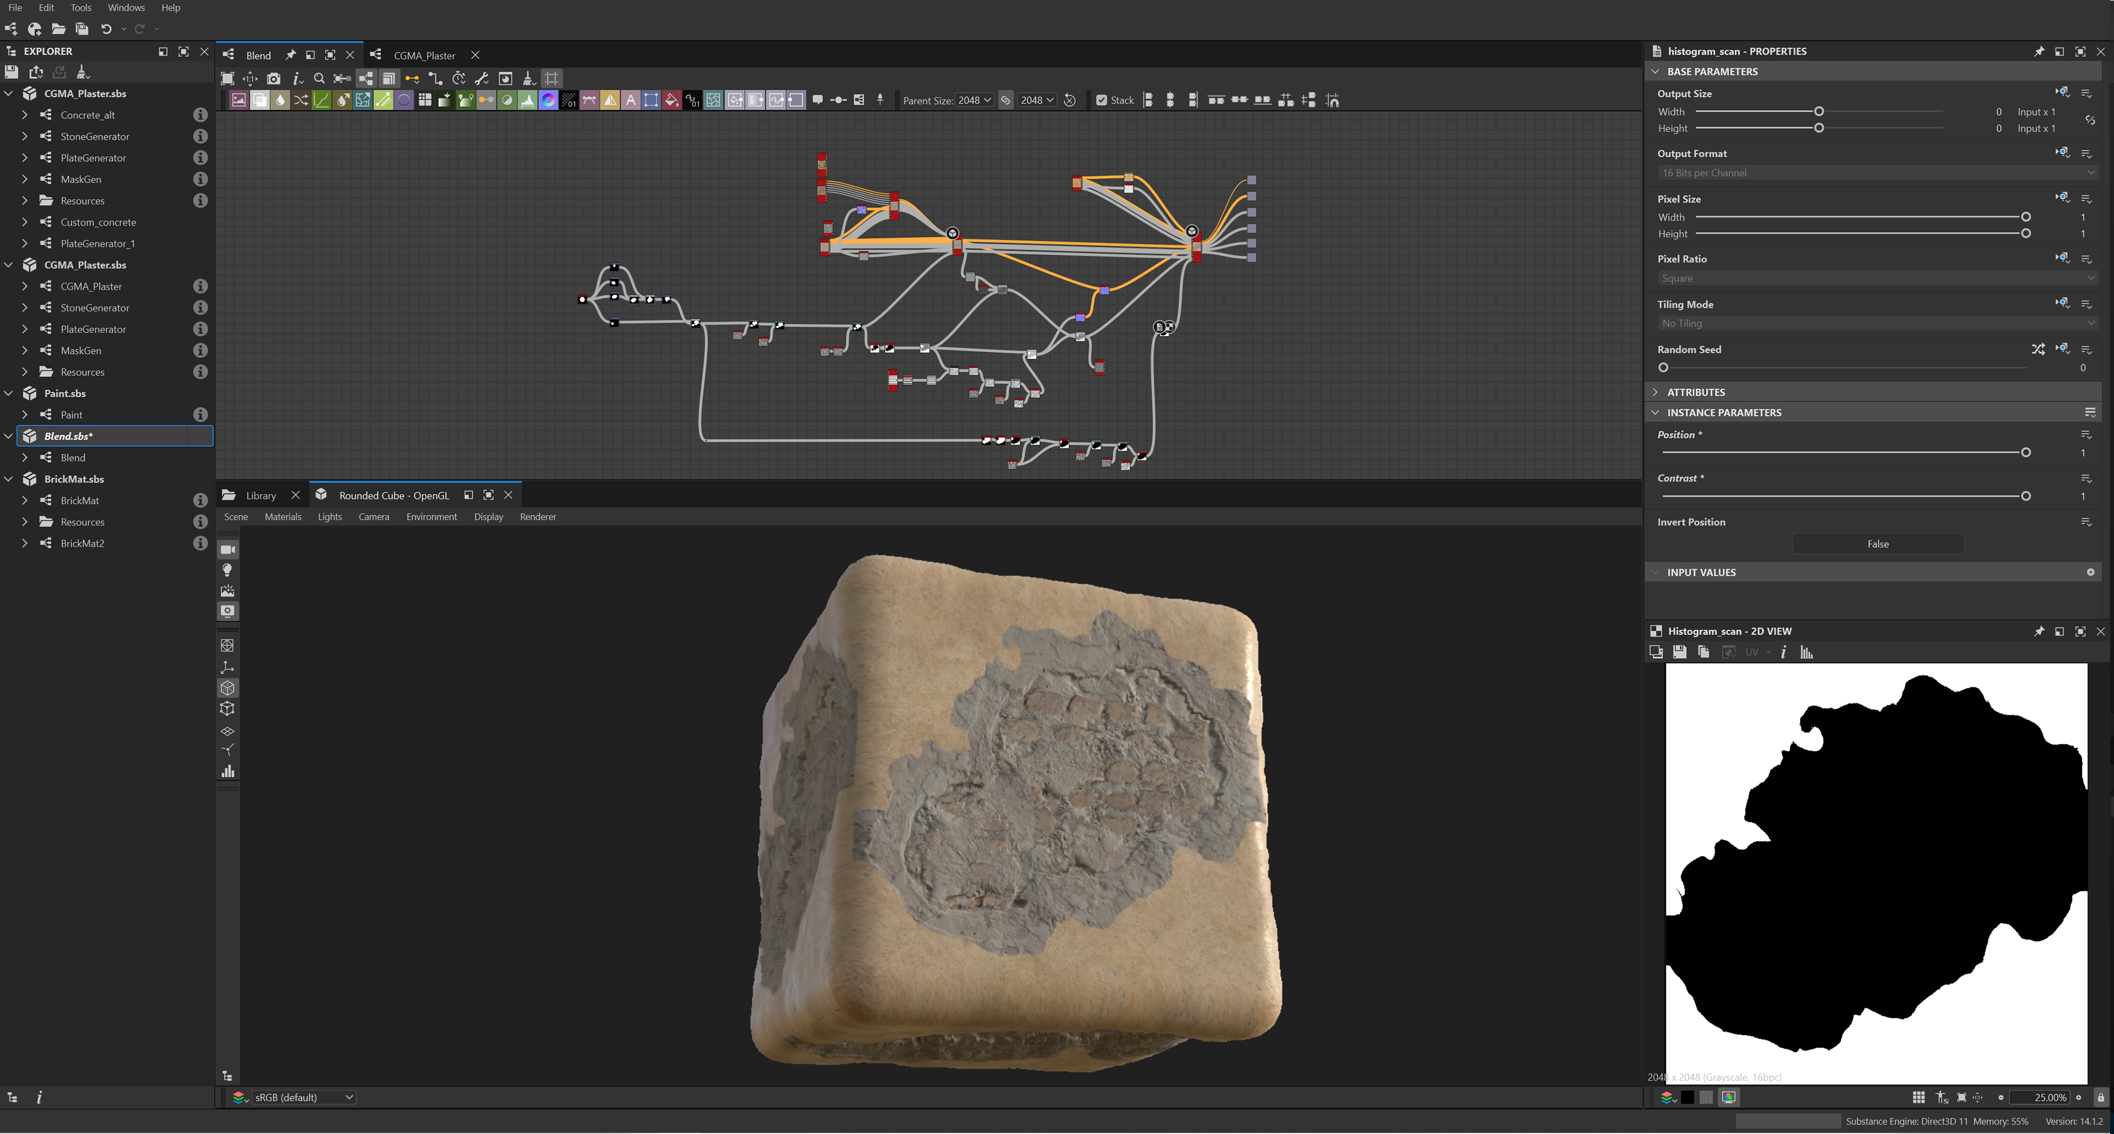Screen dimensions: 2114x1134
Task: Switch to the CGMA_Plaster graph tab
Action: coord(423,55)
